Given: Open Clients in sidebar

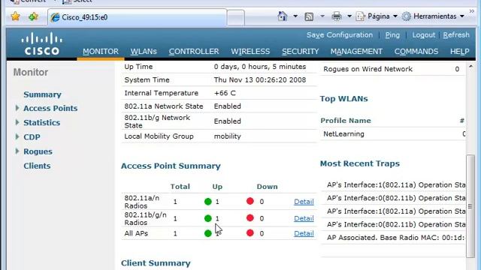Looking at the screenshot, I should point(37,166).
